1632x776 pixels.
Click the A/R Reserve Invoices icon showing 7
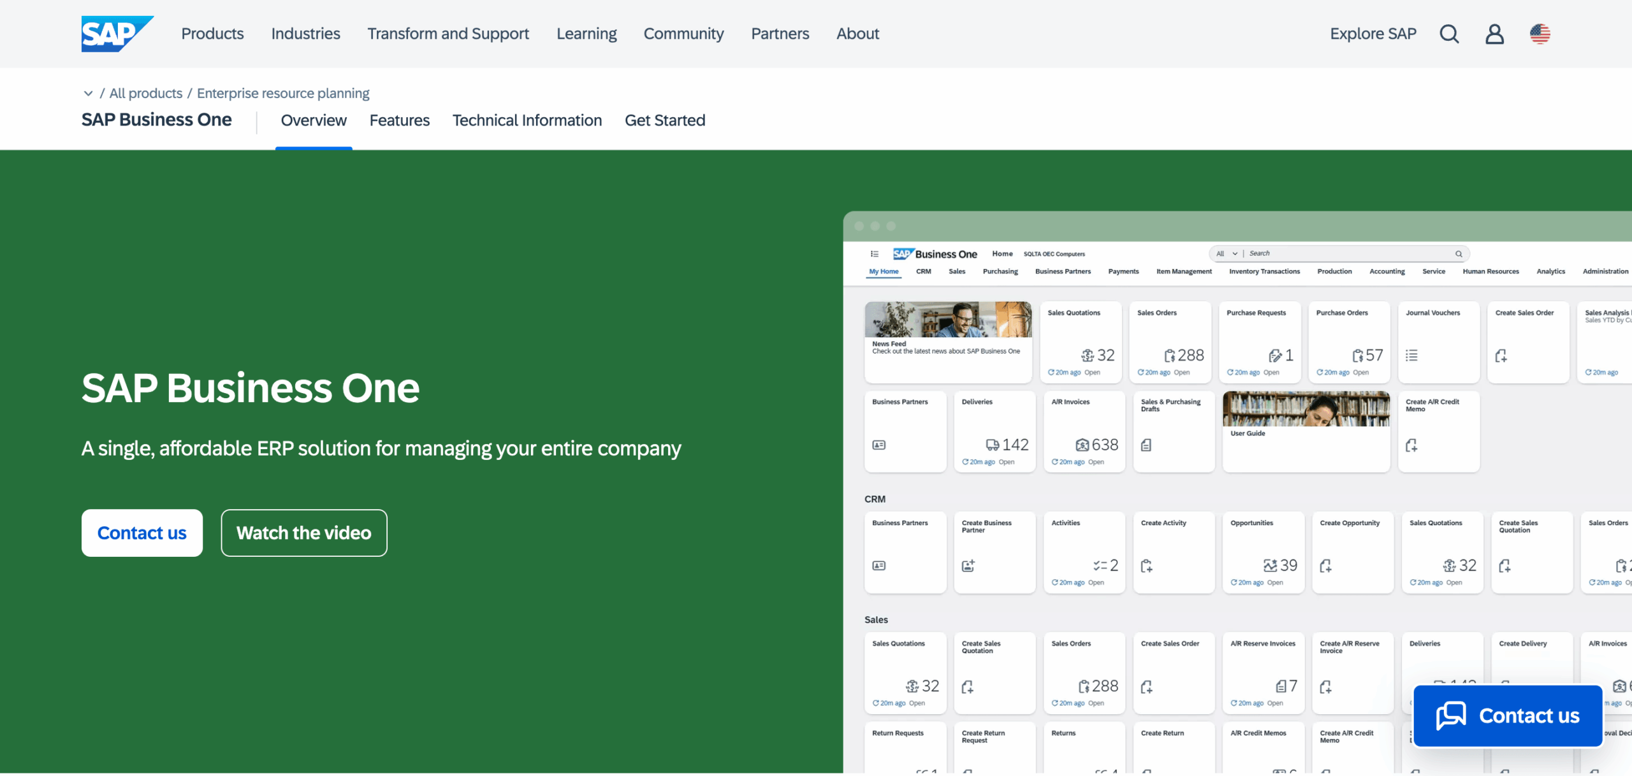[1281, 686]
